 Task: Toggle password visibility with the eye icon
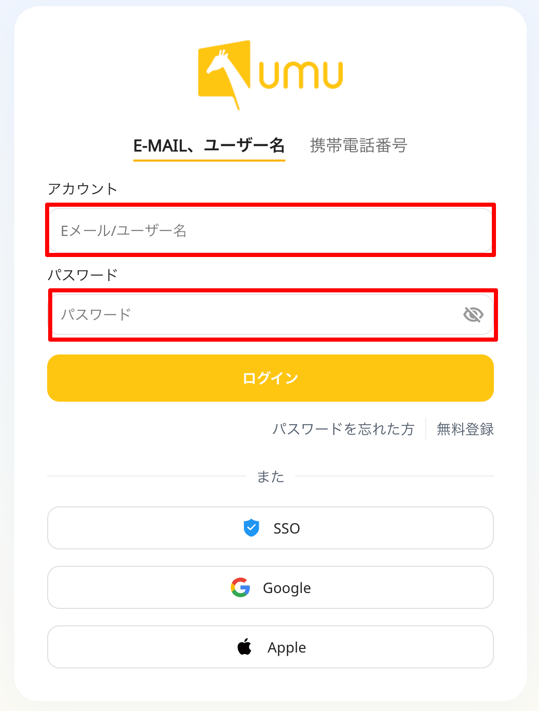(473, 314)
